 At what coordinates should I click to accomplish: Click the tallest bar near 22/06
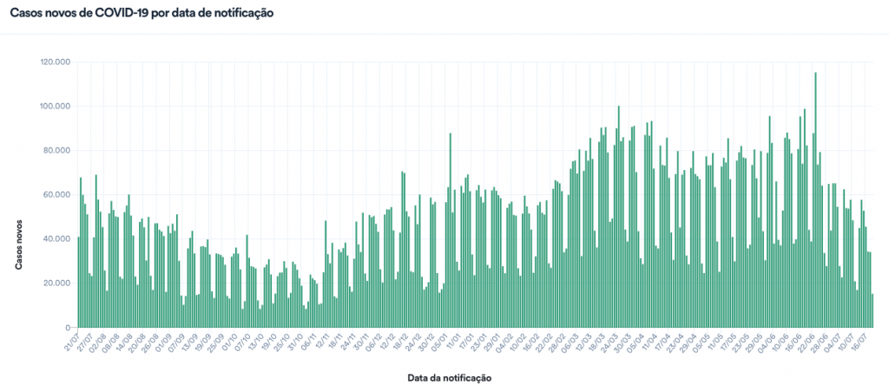[815, 199]
